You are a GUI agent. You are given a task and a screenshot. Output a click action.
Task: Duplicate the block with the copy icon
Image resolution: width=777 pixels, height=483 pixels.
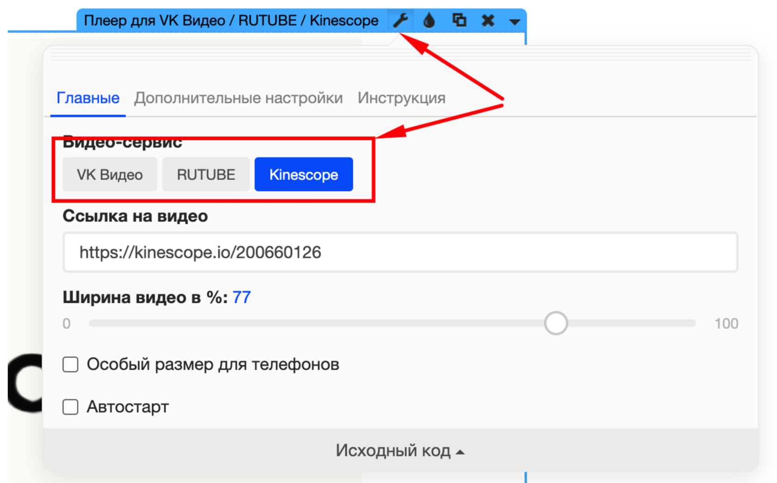point(459,20)
